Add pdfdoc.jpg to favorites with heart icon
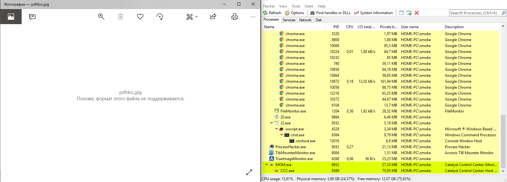507x182 pixels. click(140, 17)
